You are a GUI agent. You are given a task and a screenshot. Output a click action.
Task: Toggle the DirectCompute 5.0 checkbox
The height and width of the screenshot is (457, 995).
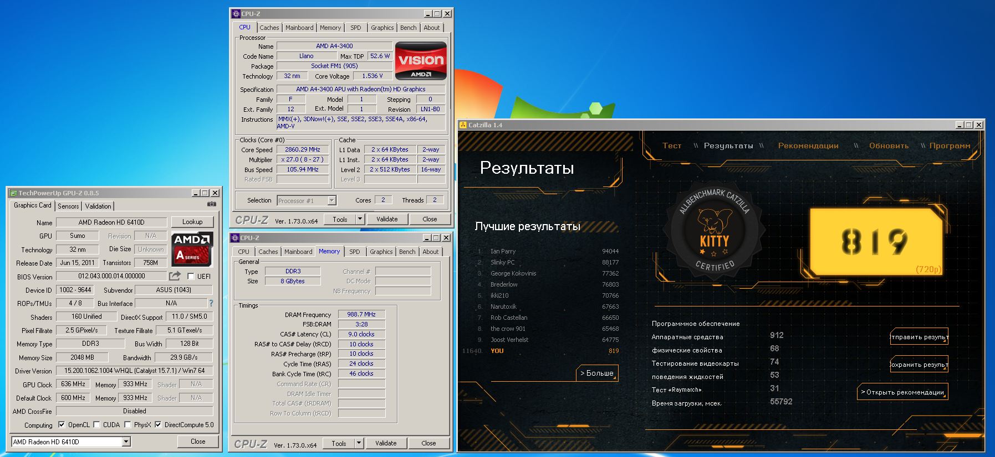(x=158, y=425)
